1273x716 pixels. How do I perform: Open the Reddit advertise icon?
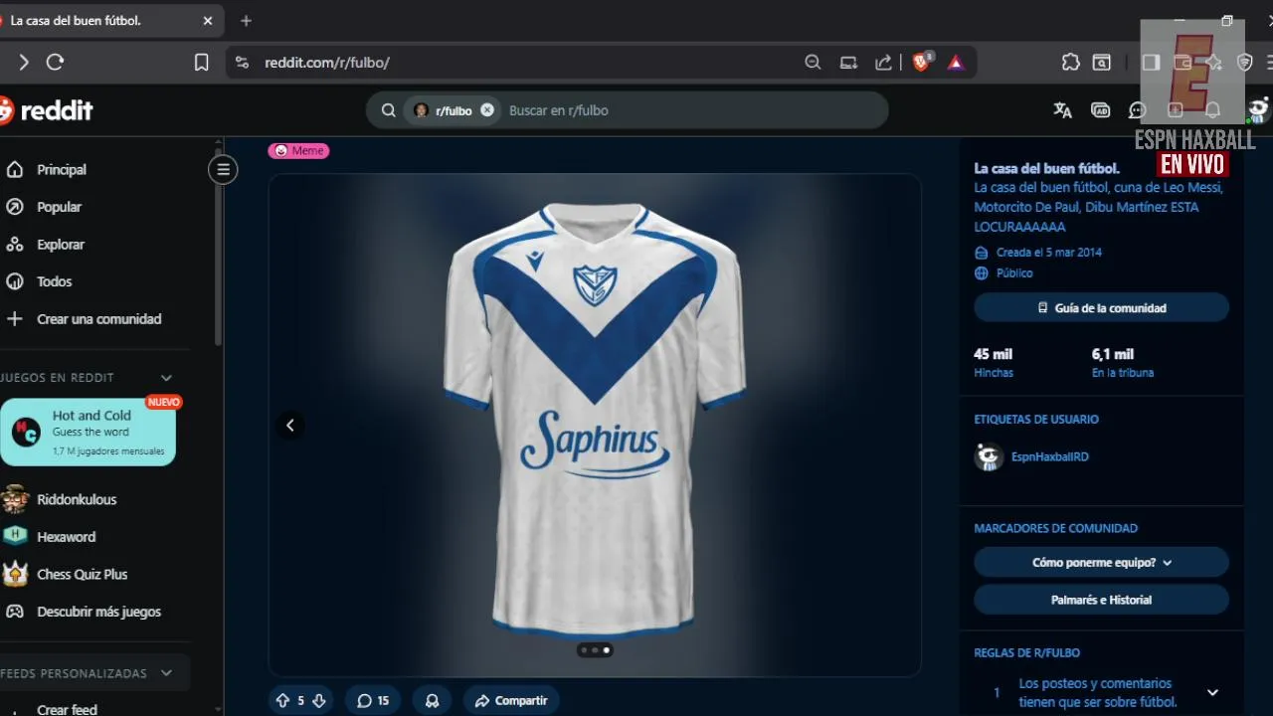(x=1101, y=110)
